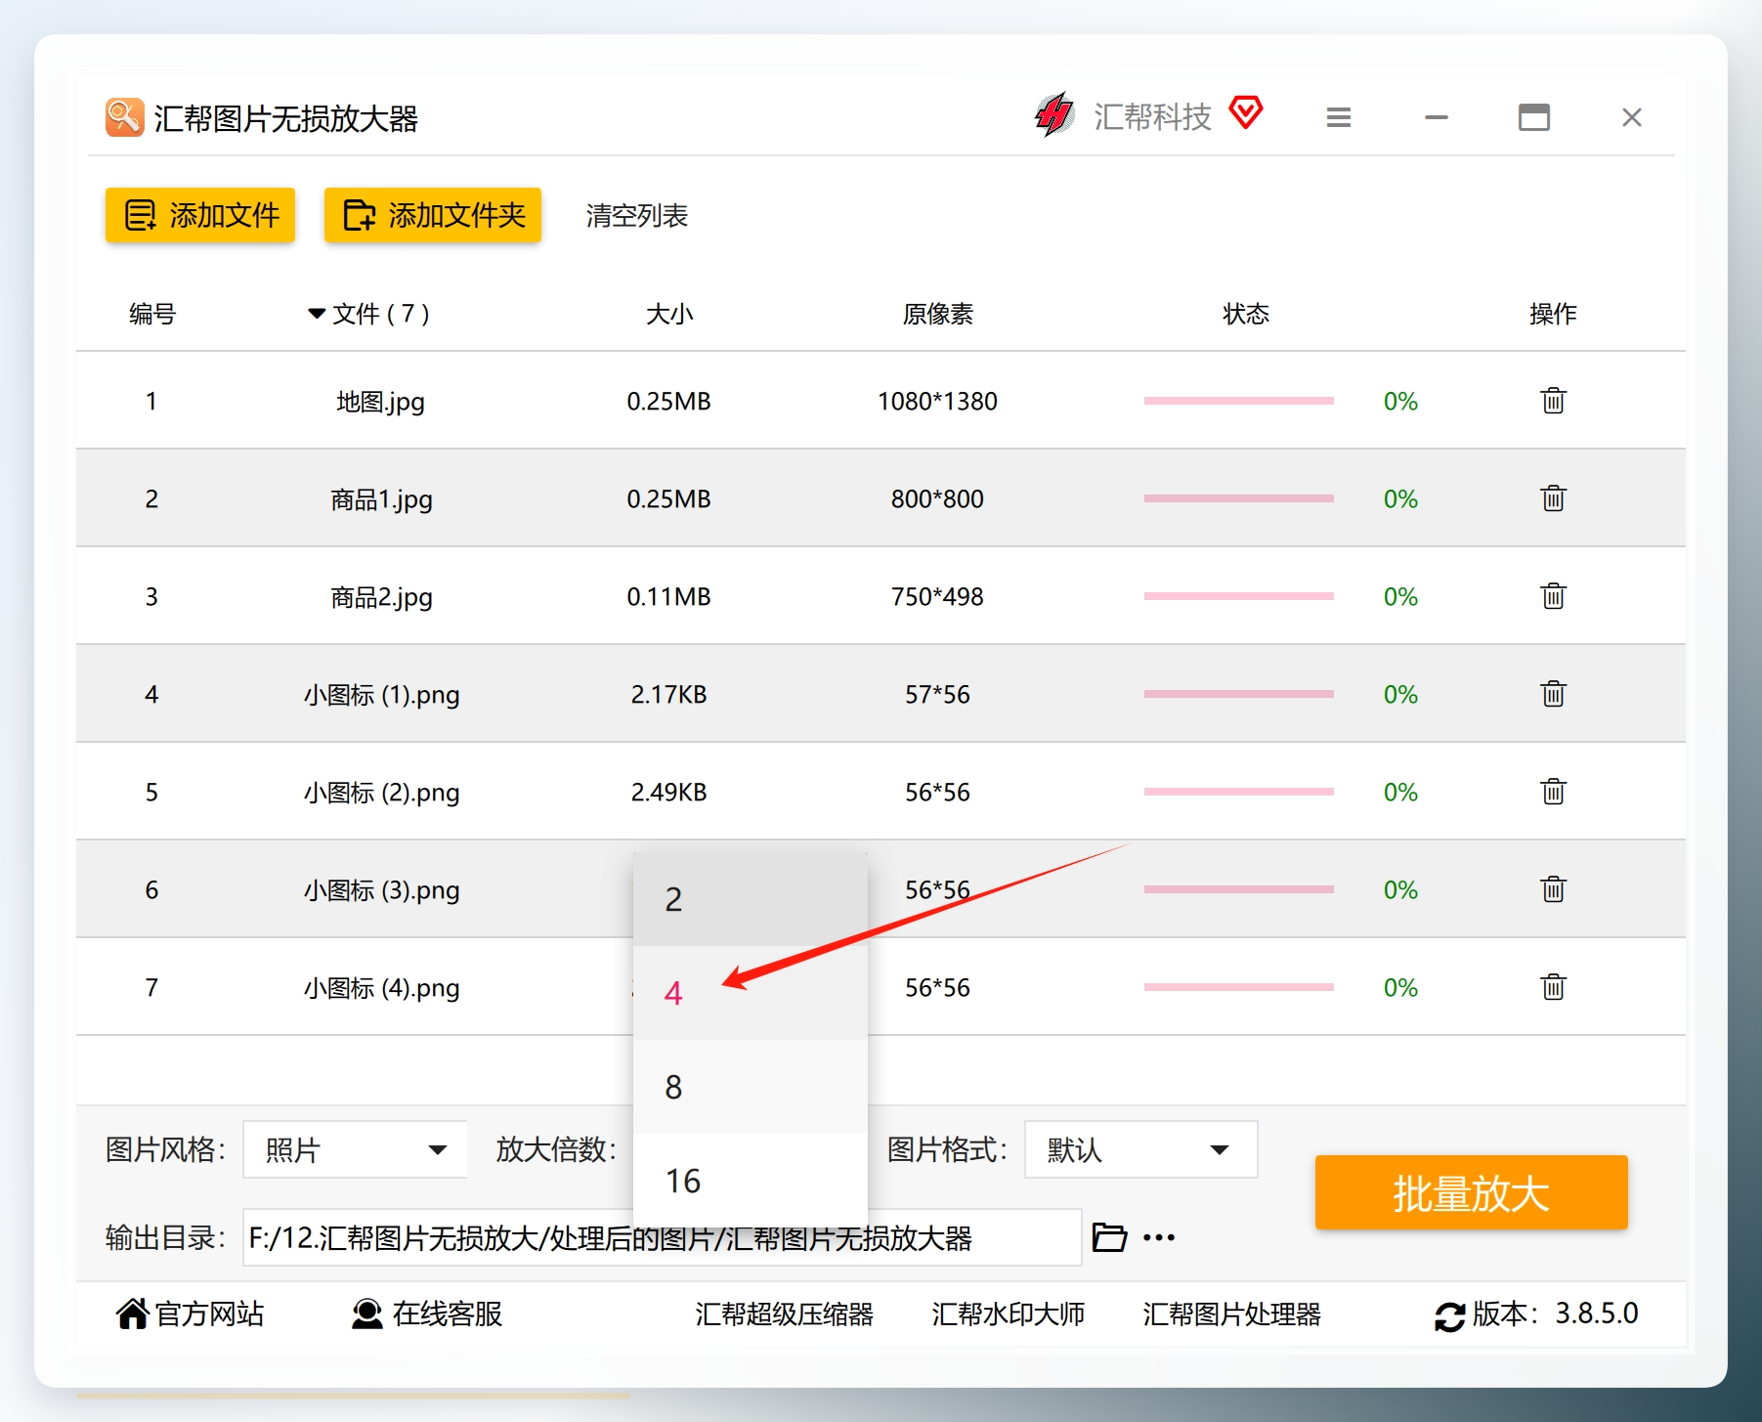Select the 地图.jpg file name
This screenshot has width=1762, height=1422.
[x=381, y=402]
